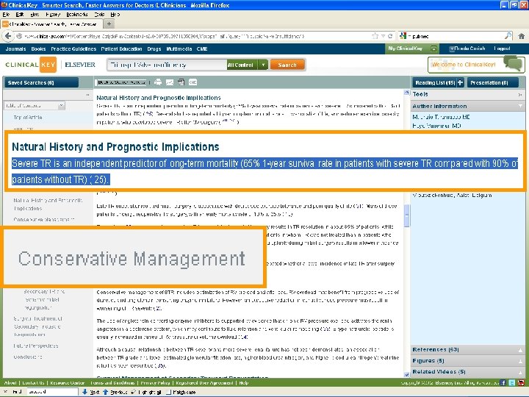Viewport: 529px width, 397px height.
Task: Jump to Conclusions in contents
Action: tap(28, 357)
